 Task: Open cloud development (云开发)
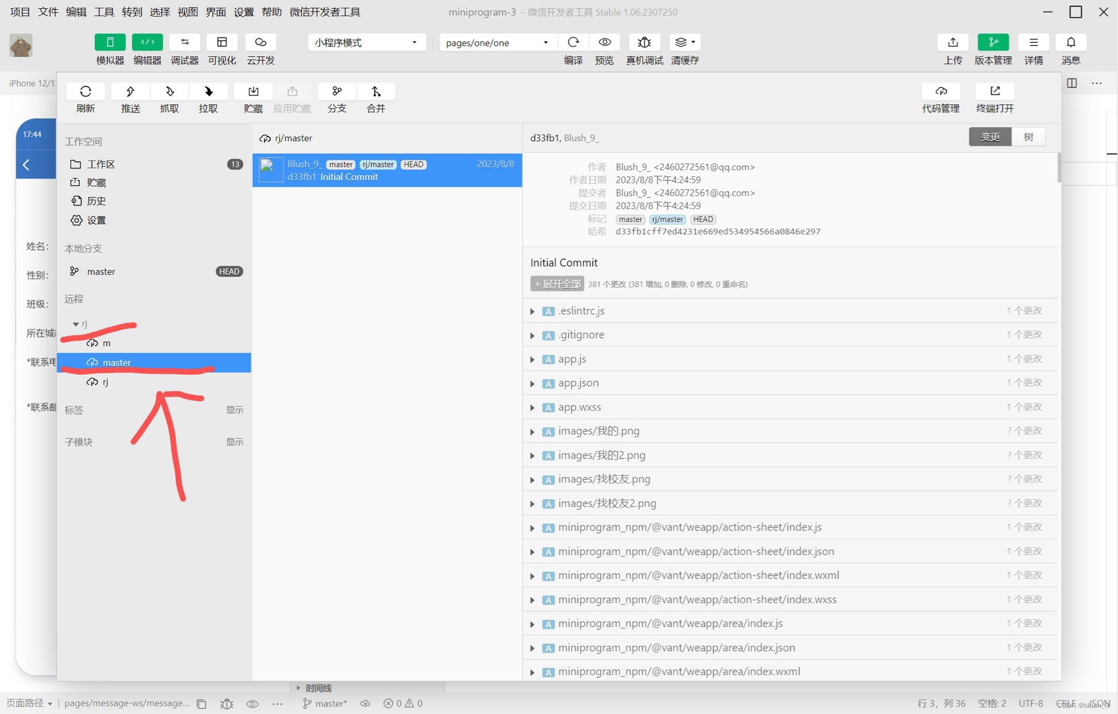261,42
